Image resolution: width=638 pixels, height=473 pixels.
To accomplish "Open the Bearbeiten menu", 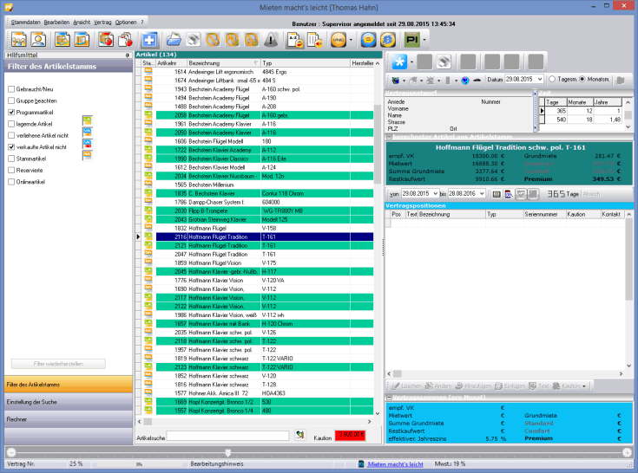I will pos(56,23).
